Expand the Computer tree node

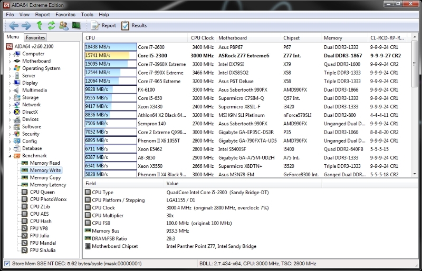pos(10,54)
